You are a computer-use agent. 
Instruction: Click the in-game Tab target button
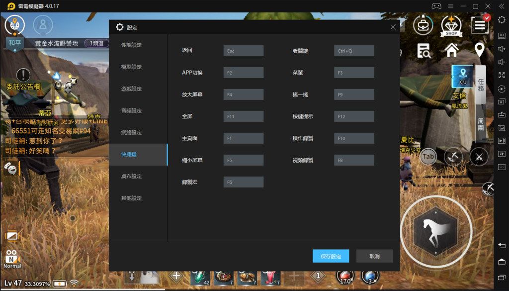point(428,156)
